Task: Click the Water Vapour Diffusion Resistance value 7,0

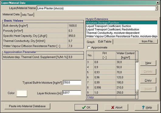Action: pyautogui.click(x=76, y=46)
